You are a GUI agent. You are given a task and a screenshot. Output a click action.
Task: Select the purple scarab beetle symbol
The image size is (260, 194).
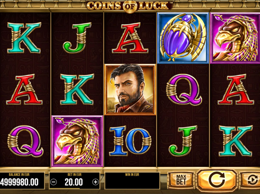point(183,38)
